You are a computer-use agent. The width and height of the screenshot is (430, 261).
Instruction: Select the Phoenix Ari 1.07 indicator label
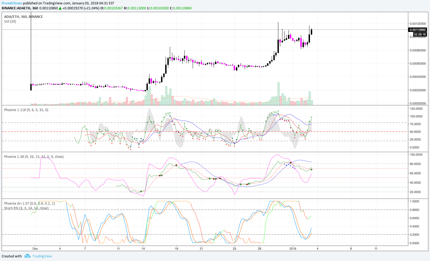point(29,203)
